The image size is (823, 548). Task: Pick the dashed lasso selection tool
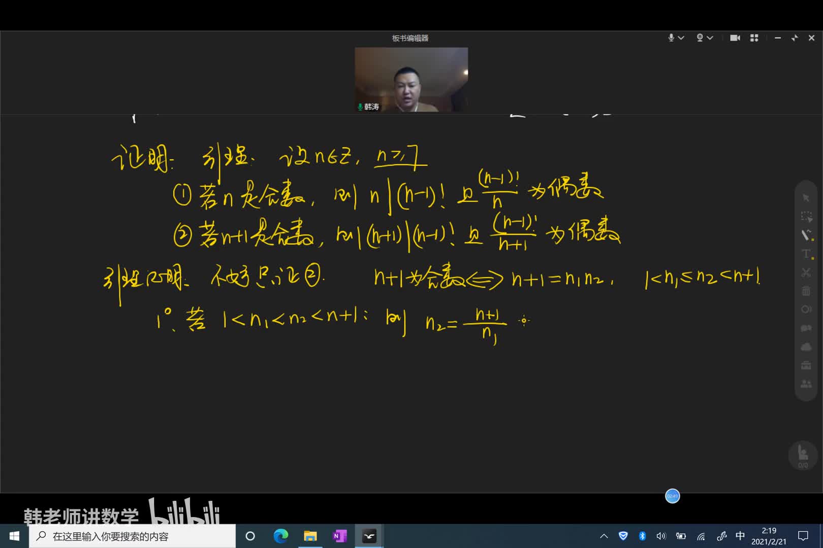806,217
